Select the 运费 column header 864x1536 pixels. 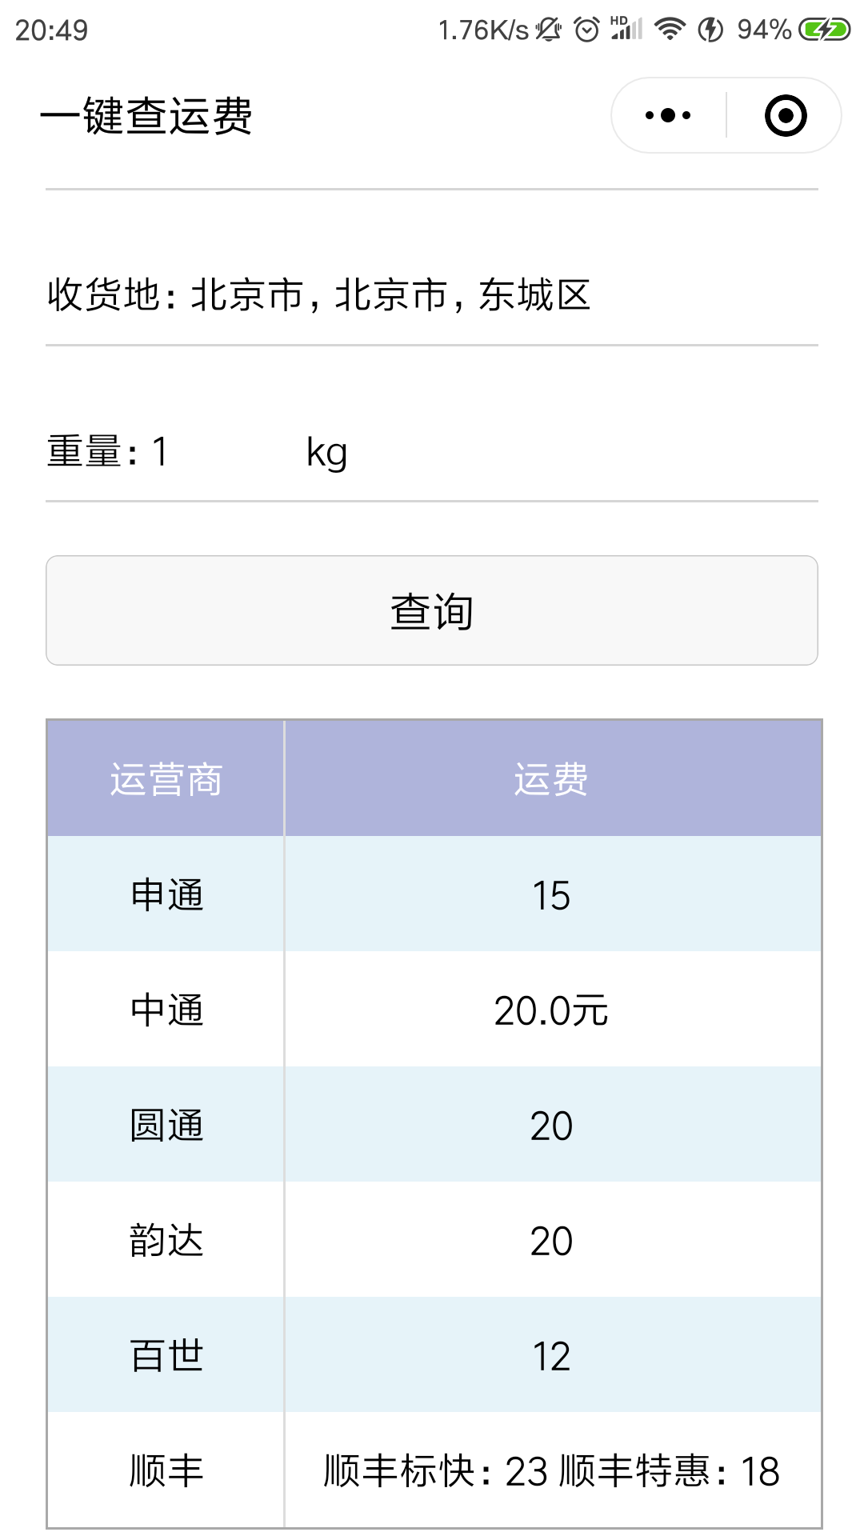(x=553, y=778)
